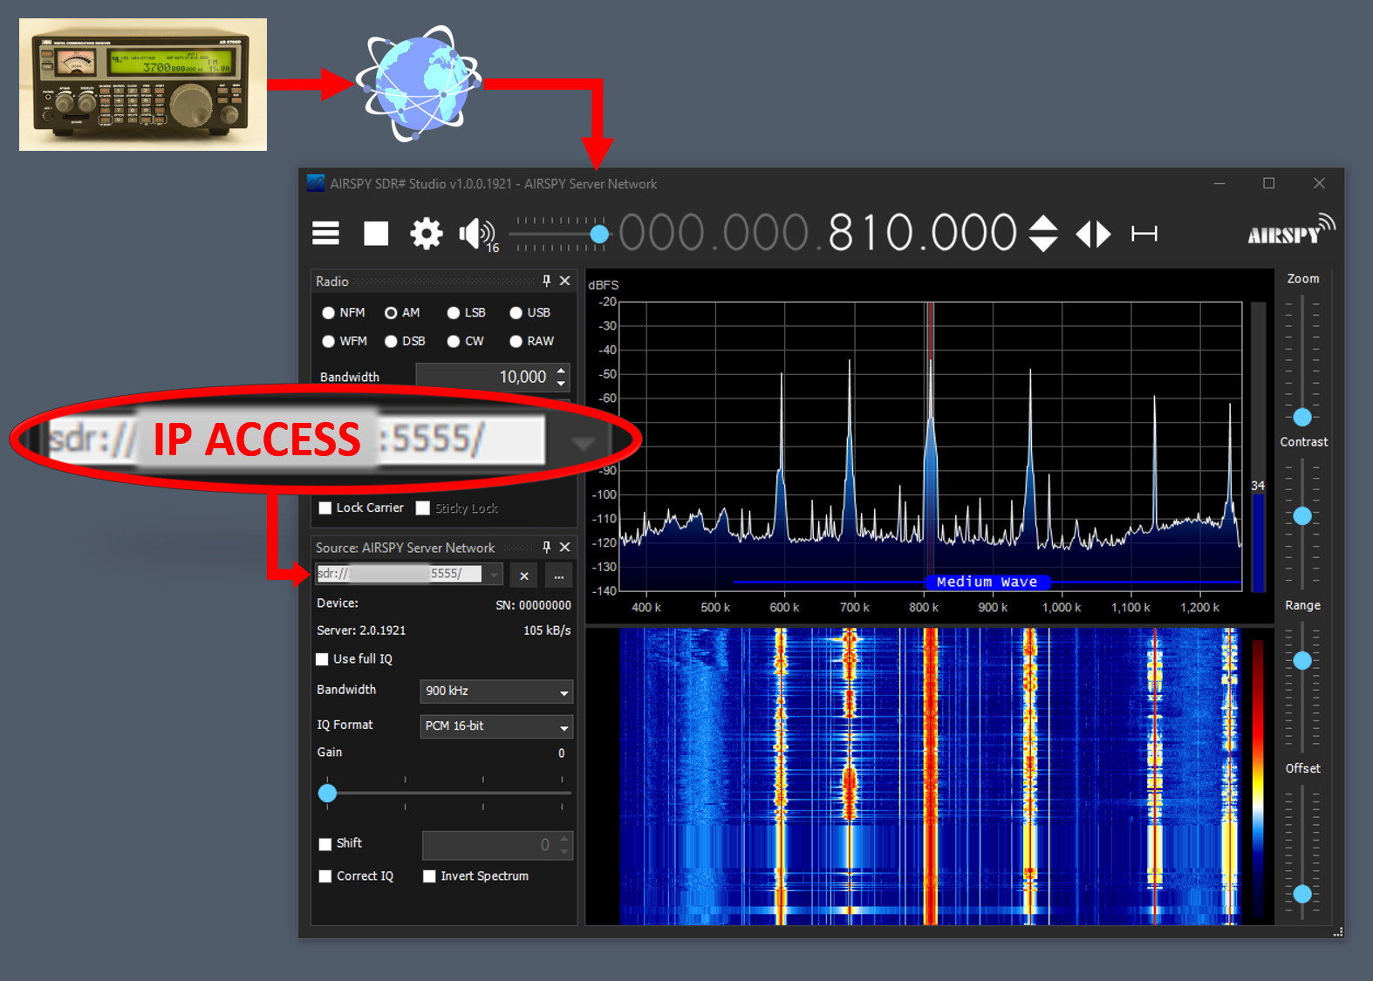Open the PCM 16-bit IQ Format dropdown
This screenshot has width=1373, height=981.
pos(495,726)
